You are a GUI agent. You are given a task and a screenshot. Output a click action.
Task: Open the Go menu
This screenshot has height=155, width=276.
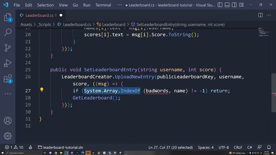pos(75,5)
